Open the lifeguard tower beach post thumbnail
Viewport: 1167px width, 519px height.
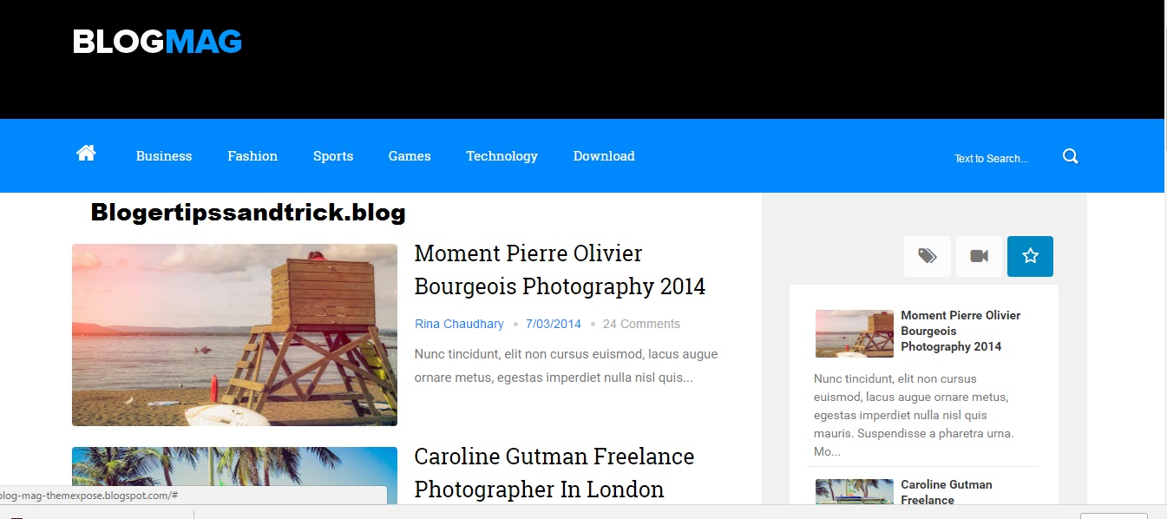[234, 335]
